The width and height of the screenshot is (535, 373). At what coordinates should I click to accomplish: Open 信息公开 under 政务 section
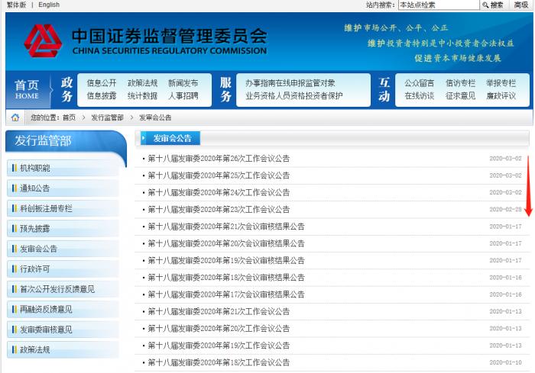coord(102,83)
